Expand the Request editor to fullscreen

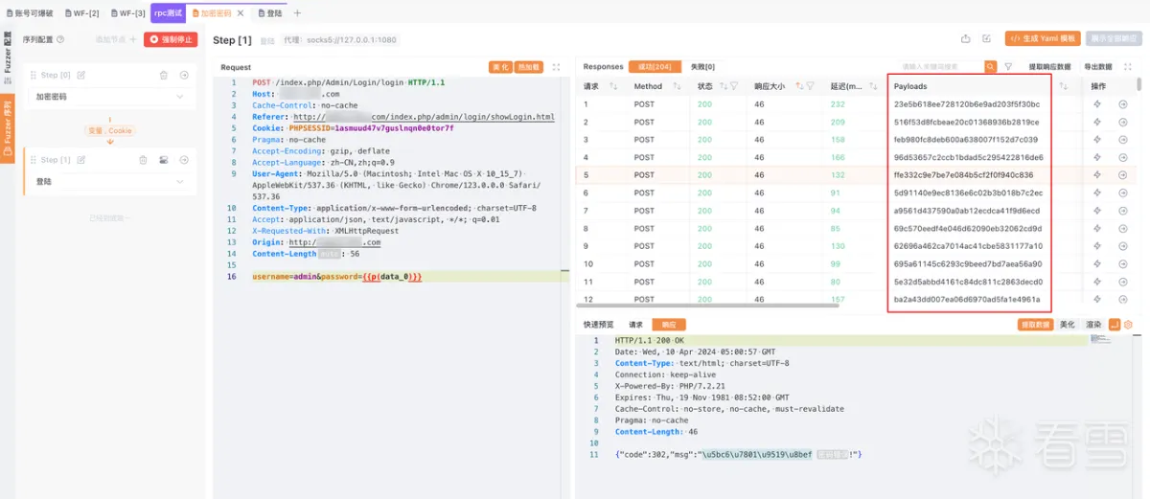click(x=556, y=67)
